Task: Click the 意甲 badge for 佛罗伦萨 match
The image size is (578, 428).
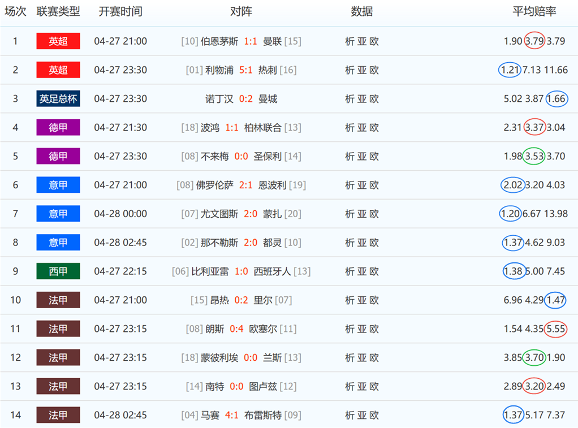Action: 58,185
